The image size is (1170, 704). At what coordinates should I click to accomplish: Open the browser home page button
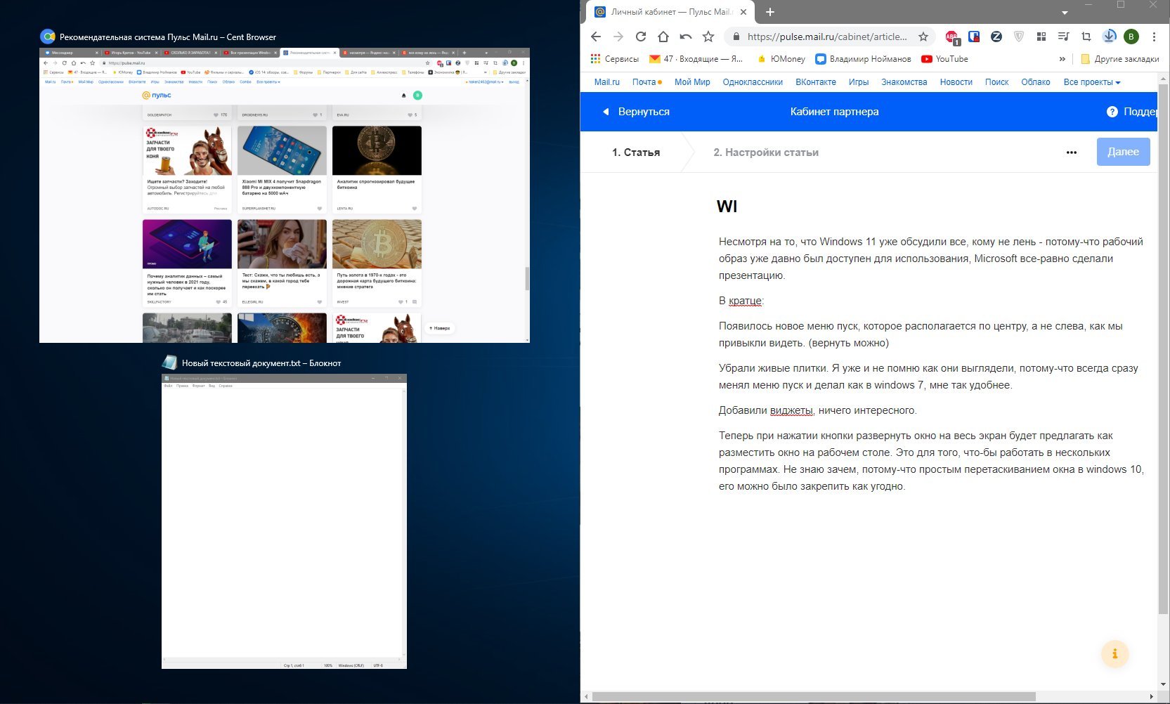click(663, 37)
